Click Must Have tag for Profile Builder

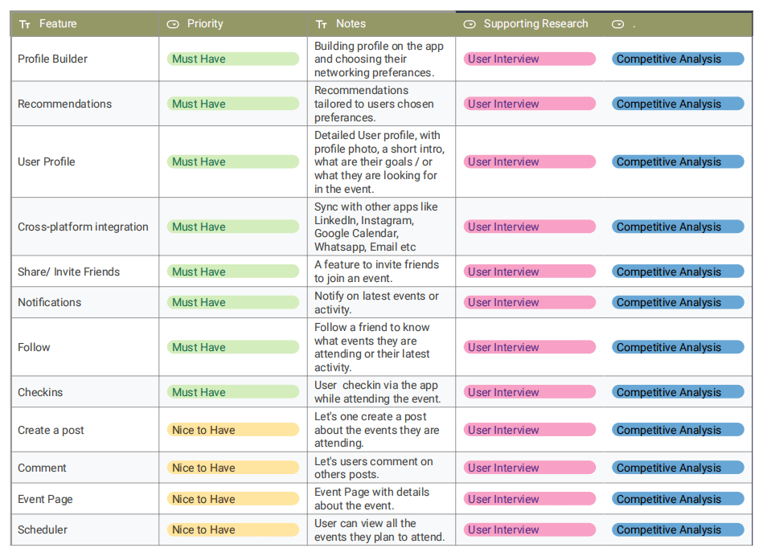pyautogui.click(x=232, y=59)
